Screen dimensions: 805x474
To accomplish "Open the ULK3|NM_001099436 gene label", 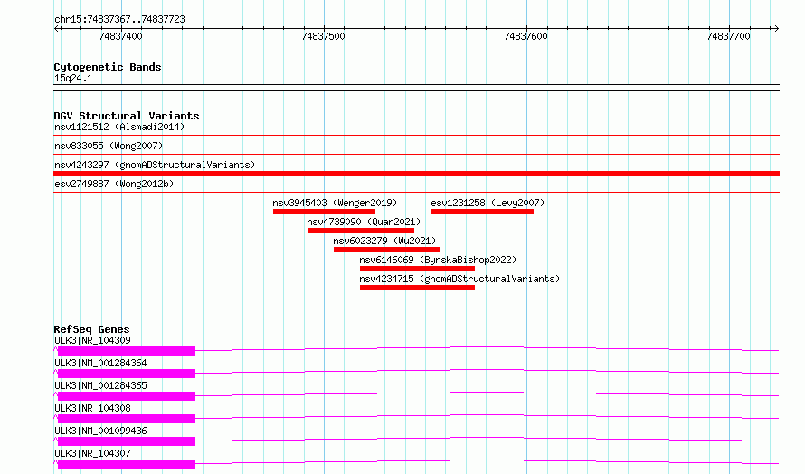I will (x=100, y=431).
